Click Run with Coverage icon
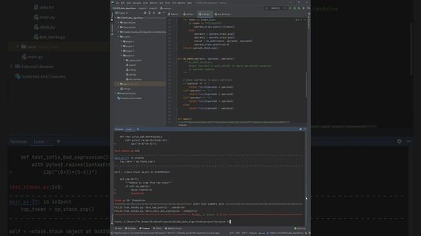This screenshot has height=236, width=421. [299, 9]
